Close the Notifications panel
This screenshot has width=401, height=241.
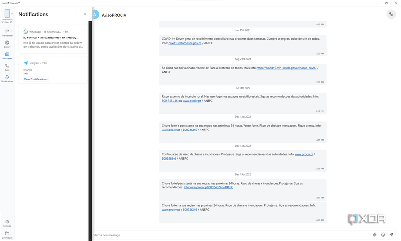coord(85,14)
